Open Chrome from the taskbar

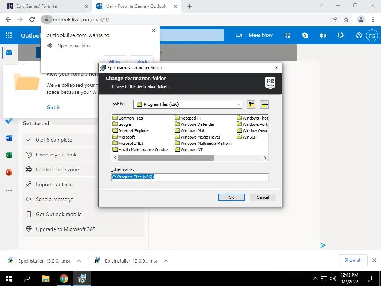[x=64, y=279]
